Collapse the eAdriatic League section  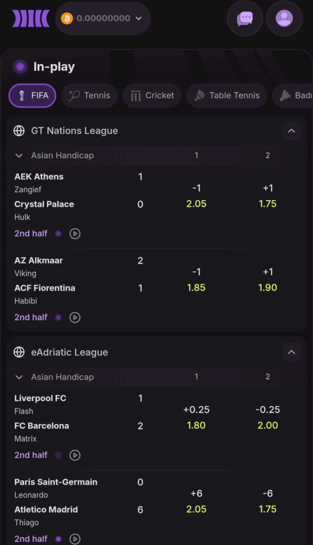(x=291, y=352)
